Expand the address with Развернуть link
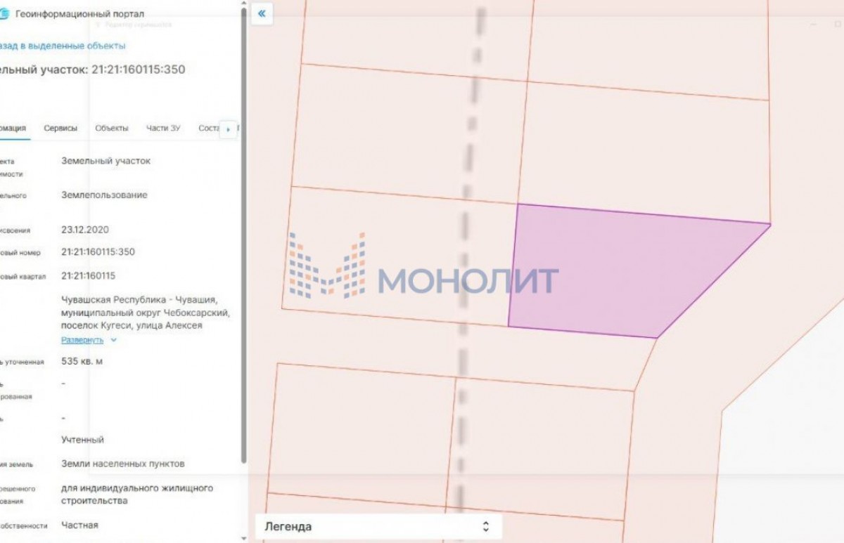Image resolution: width=844 pixels, height=543 pixels. pyautogui.click(x=82, y=340)
